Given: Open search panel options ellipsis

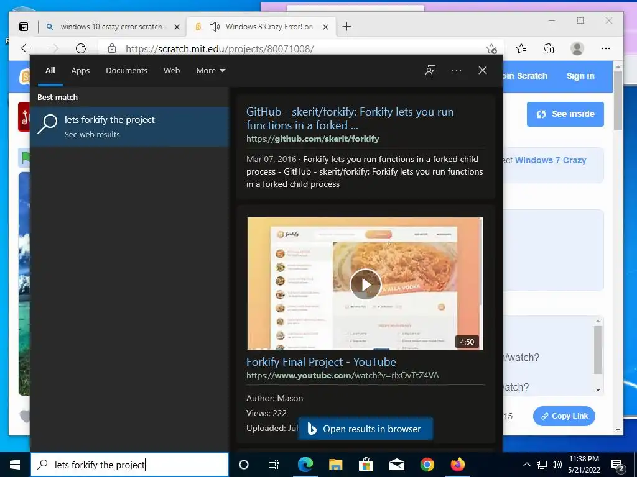Looking at the screenshot, I should pyautogui.click(x=456, y=70).
